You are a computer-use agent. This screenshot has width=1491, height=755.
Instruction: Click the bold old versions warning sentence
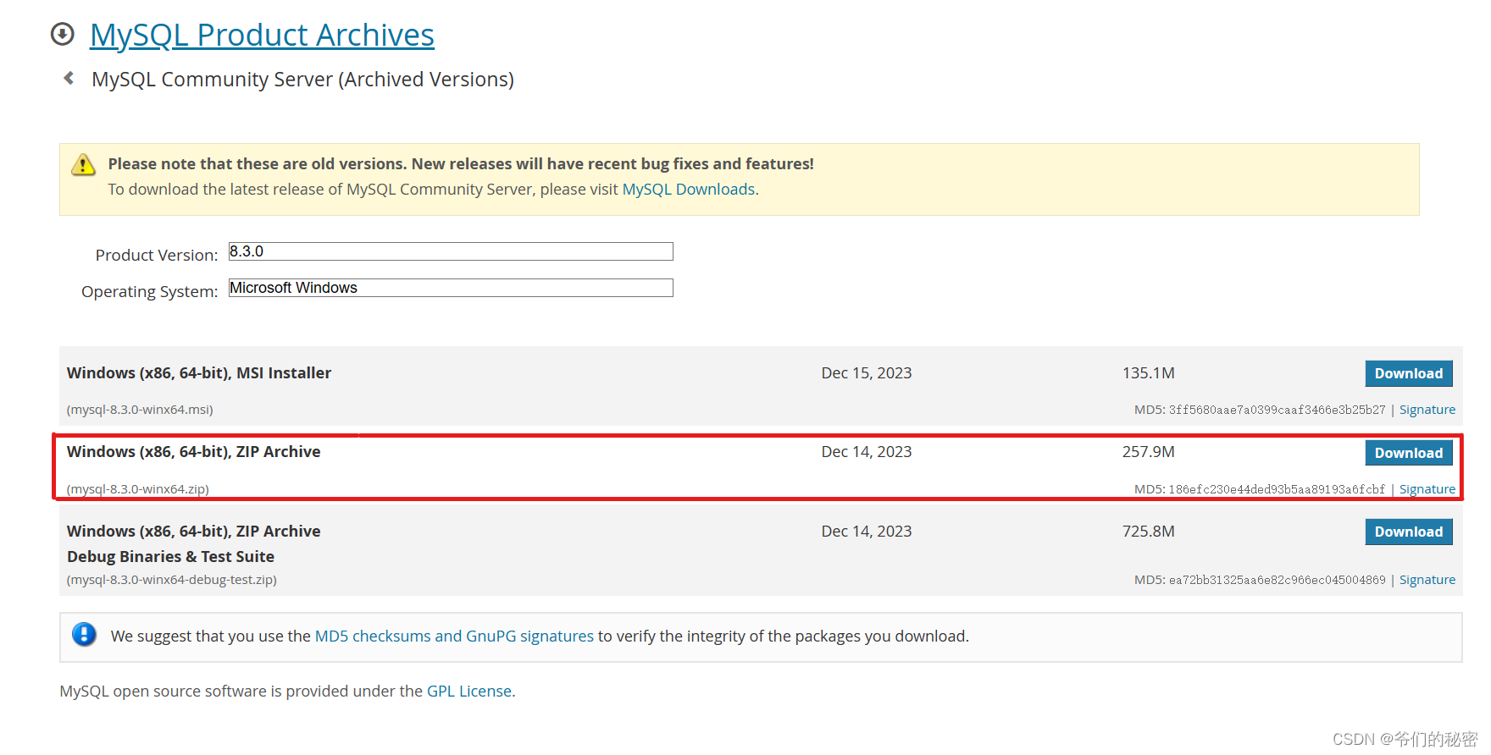coord(461,164)
